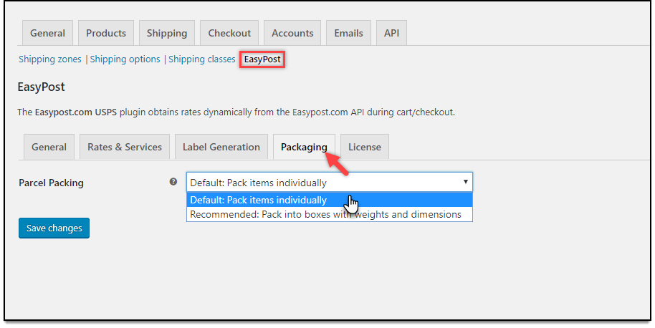Viewport: 655px width, 328px height.
Task: Click the EasyPost section heading
Action: 42,87
